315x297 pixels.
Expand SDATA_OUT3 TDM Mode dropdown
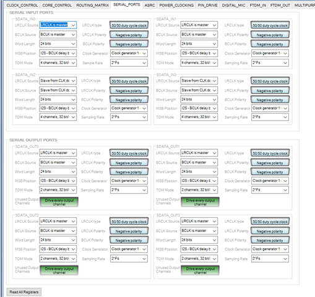pos(199,259)
